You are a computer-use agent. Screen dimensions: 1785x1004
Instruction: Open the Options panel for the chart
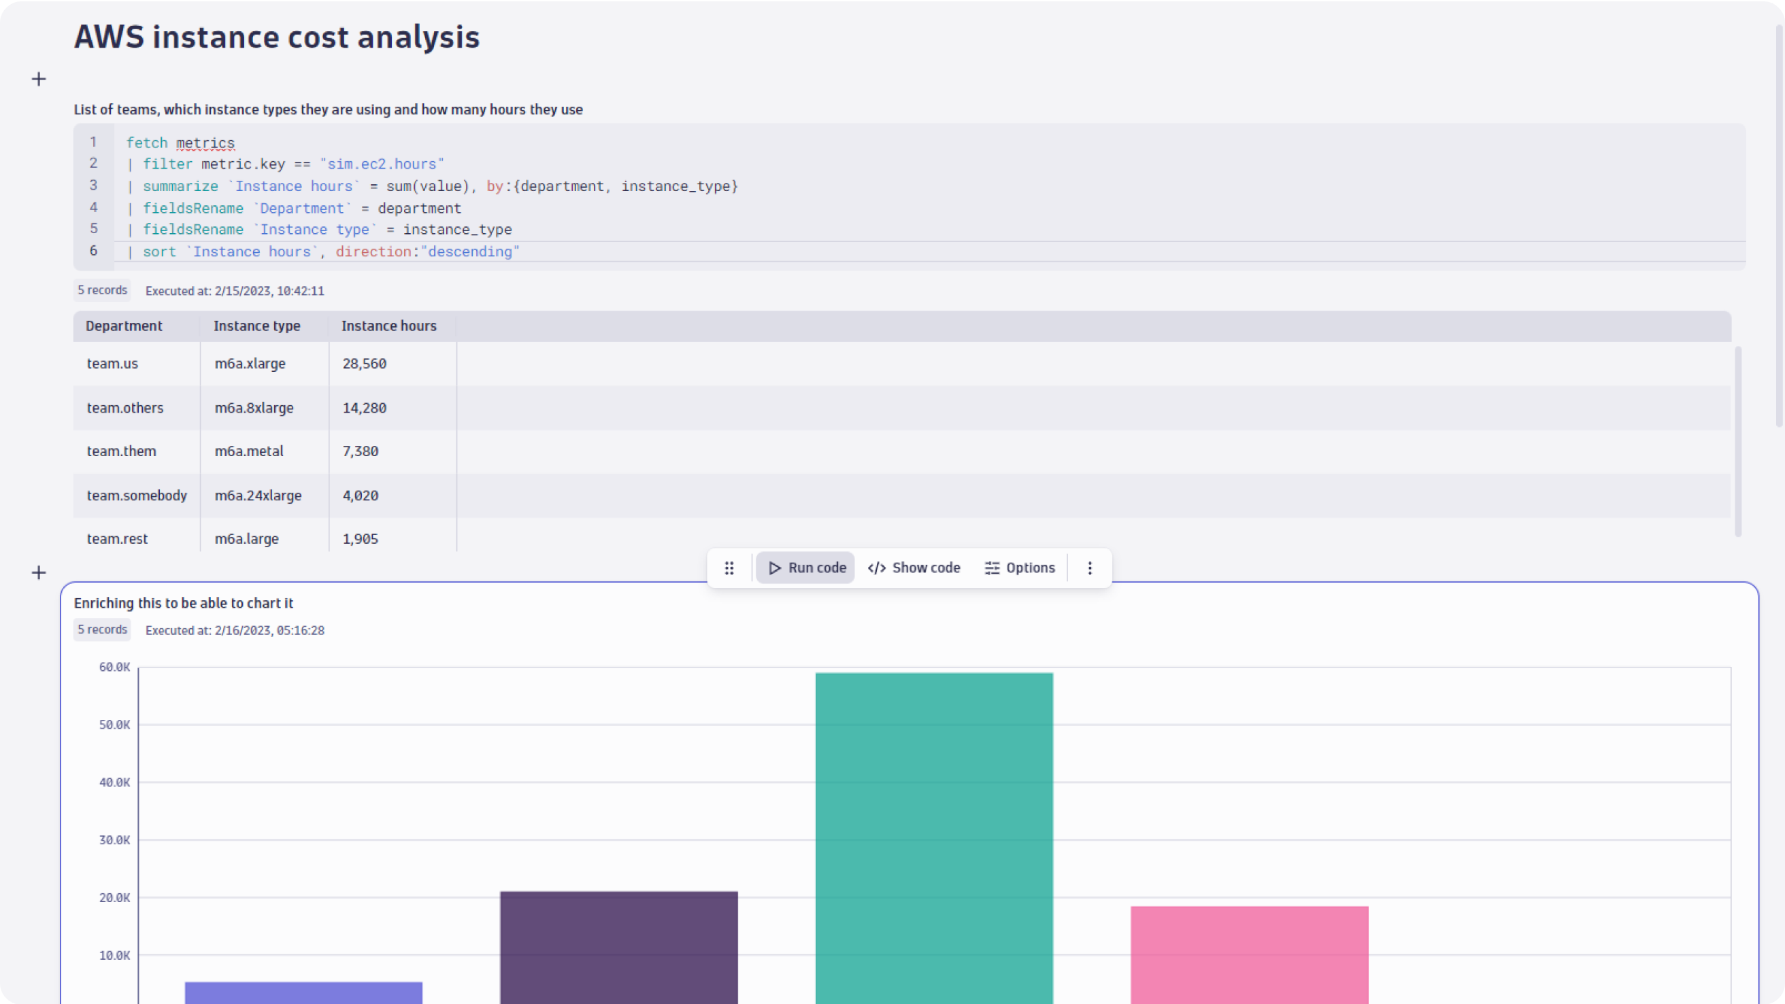[x=1019, y=568]
